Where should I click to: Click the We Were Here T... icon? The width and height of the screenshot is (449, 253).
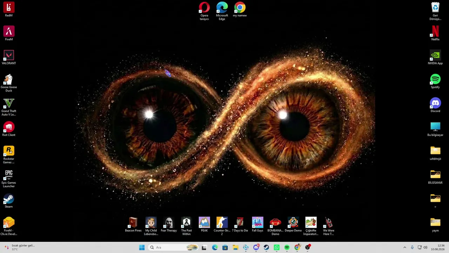(x=329, y=226)
